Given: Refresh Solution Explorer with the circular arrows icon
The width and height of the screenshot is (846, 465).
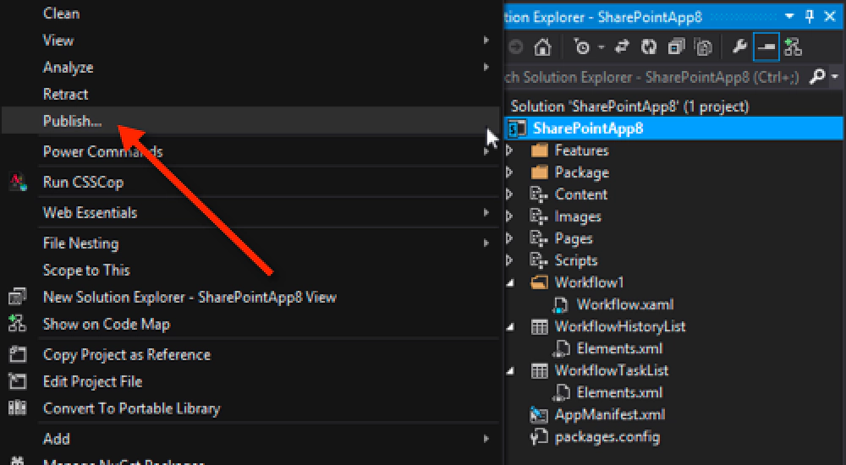Looking at the screenshot, I should 649,47.
